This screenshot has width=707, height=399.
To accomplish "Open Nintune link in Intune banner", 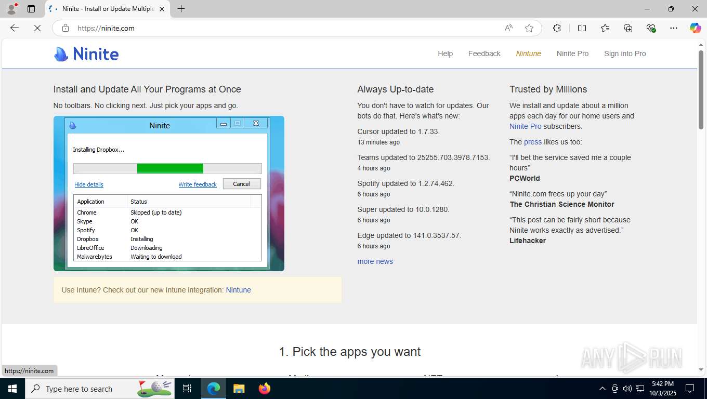I will (238, 290).
